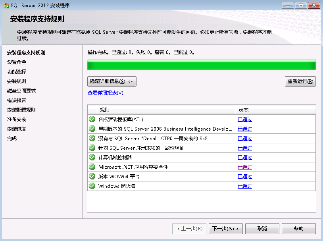Collapse details with 隐藏详细信息(S) button
This screenshot has width=323, height=241.
pyautogui.click(x=112, y=81)
